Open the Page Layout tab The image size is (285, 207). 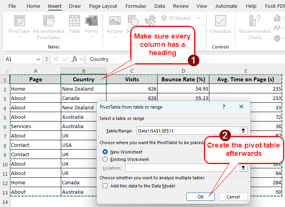pyautogui.click(x=103, y=6)
